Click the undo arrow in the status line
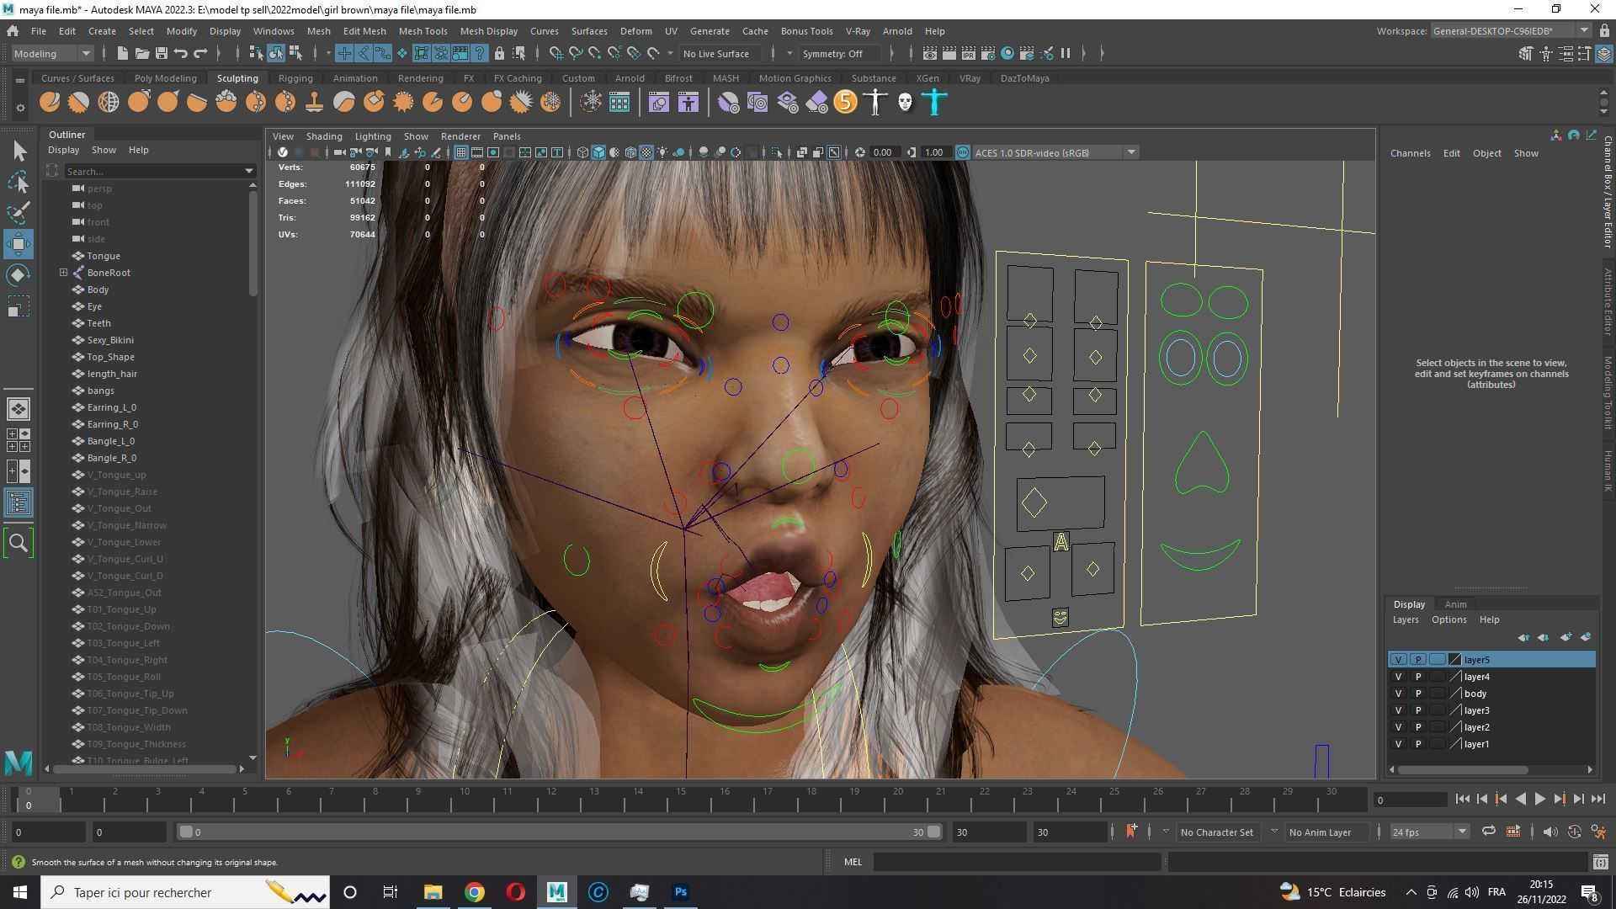This screenshot has height=909, width=1616. [180, 53]
